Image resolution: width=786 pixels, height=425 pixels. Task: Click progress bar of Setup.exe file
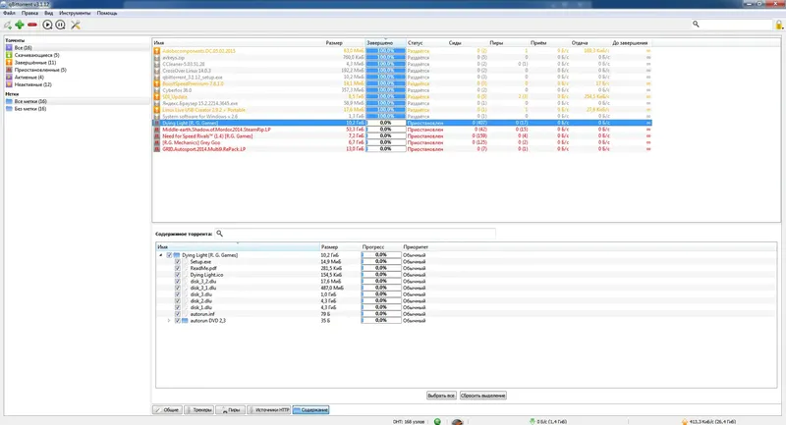pyautogui.click(x=381, y=261)
